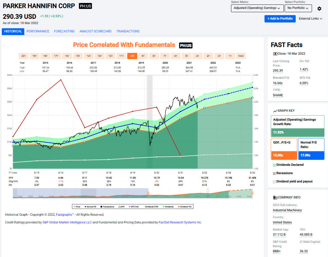Click the green Earnings Growth Rate 11.92% box
This screenshot has width=328, height=257.
point(297,126)
